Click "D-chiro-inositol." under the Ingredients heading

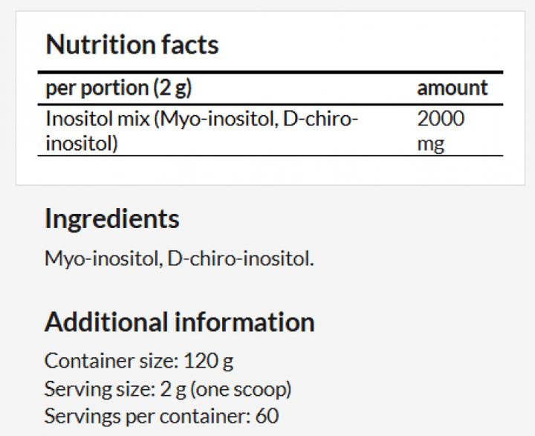(x=241, y=260)
